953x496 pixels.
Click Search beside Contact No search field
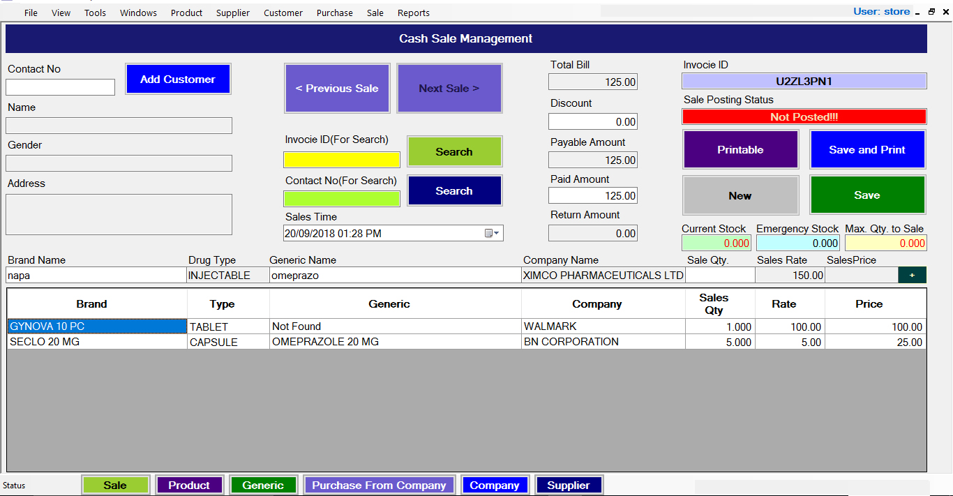(454, 190)
